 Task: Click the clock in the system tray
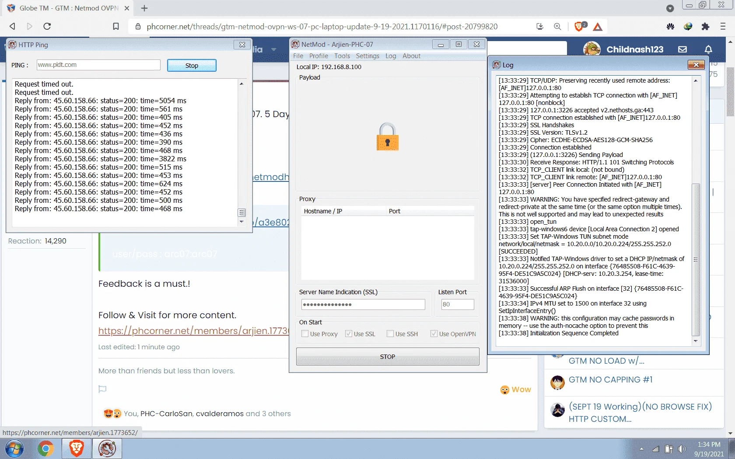(709, 449)
